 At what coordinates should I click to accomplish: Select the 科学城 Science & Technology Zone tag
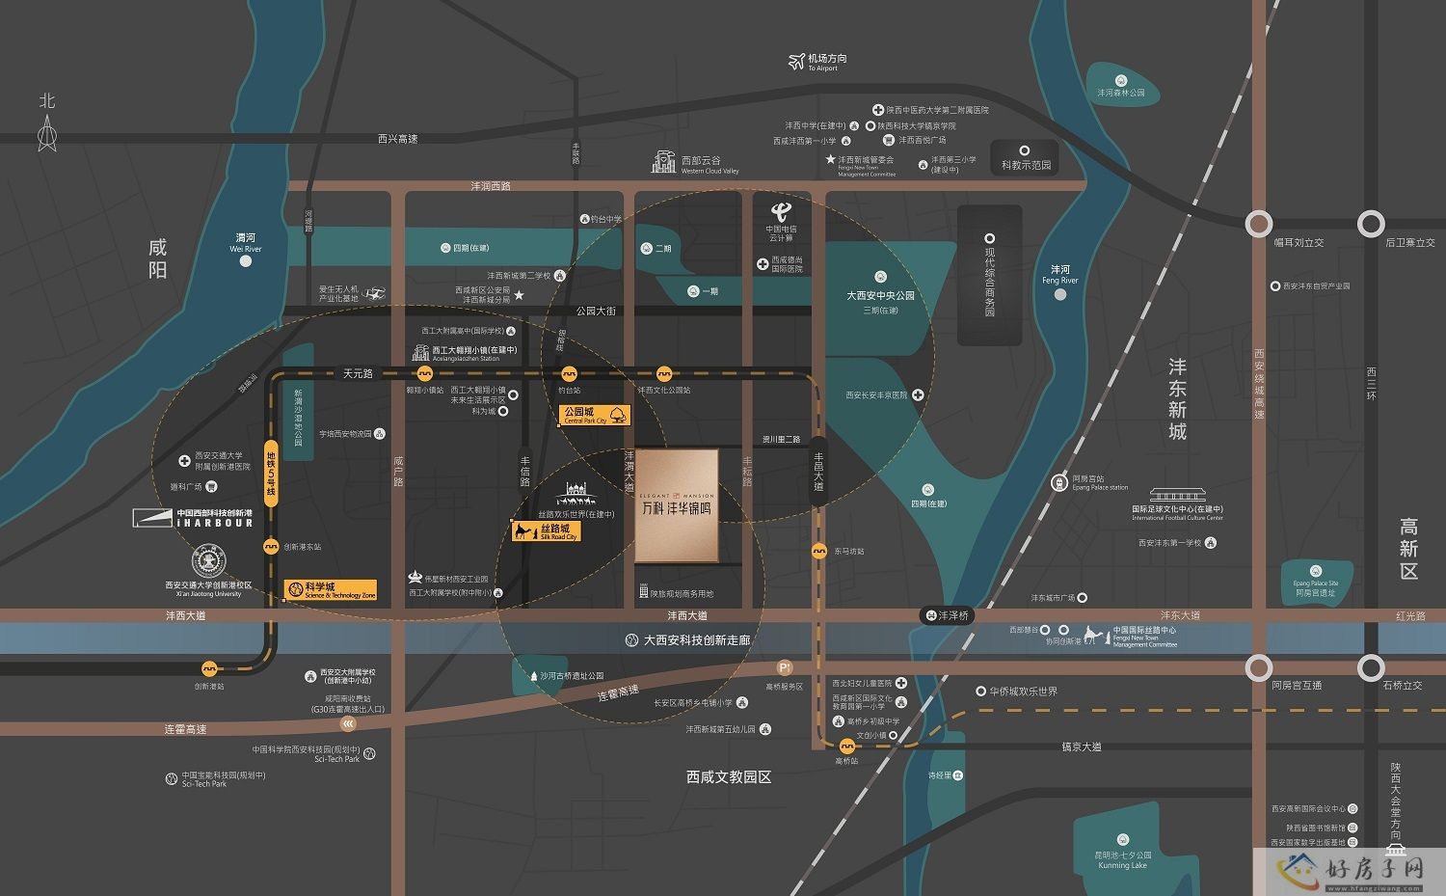pyautogui.click(x=332, y=590)
